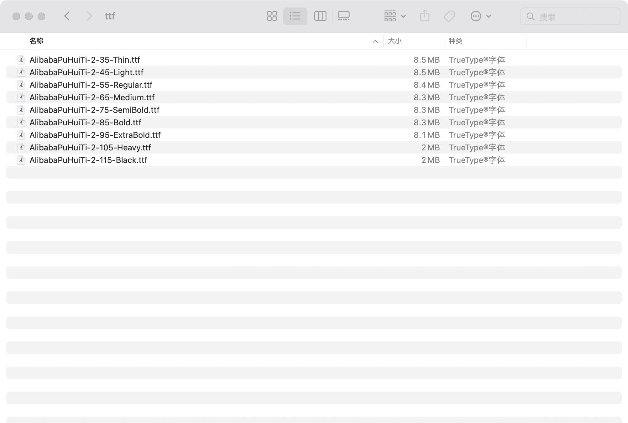Close the Finder window

(x=16, y=16)
